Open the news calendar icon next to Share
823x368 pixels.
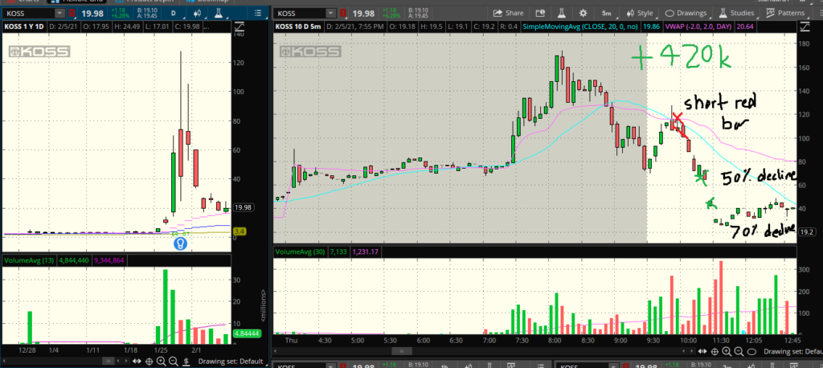(x=539, y=13)
